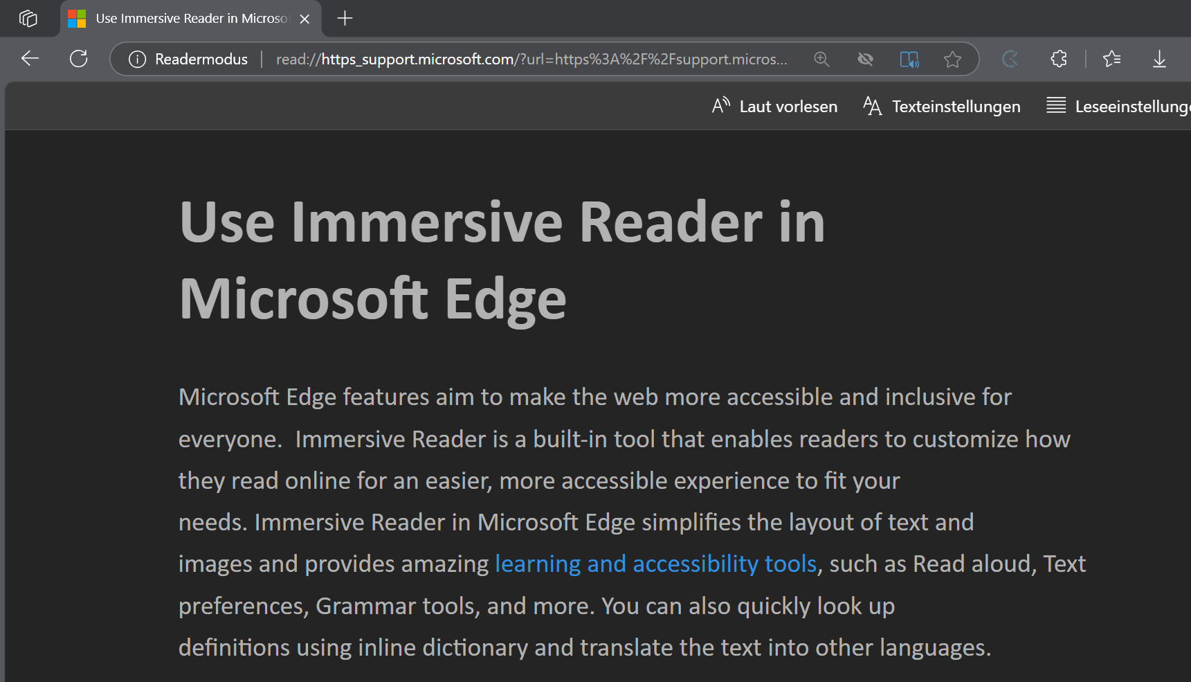1191x682 pixels.
Task: Open a new tab with plus button
Action: (345, 18)
